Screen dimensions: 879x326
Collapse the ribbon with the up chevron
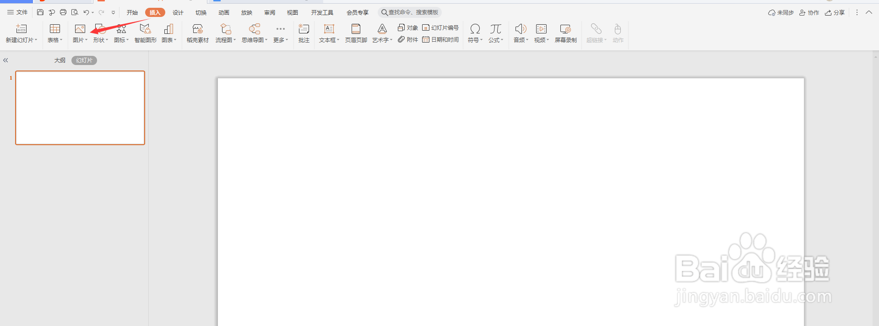click(869, 12)
